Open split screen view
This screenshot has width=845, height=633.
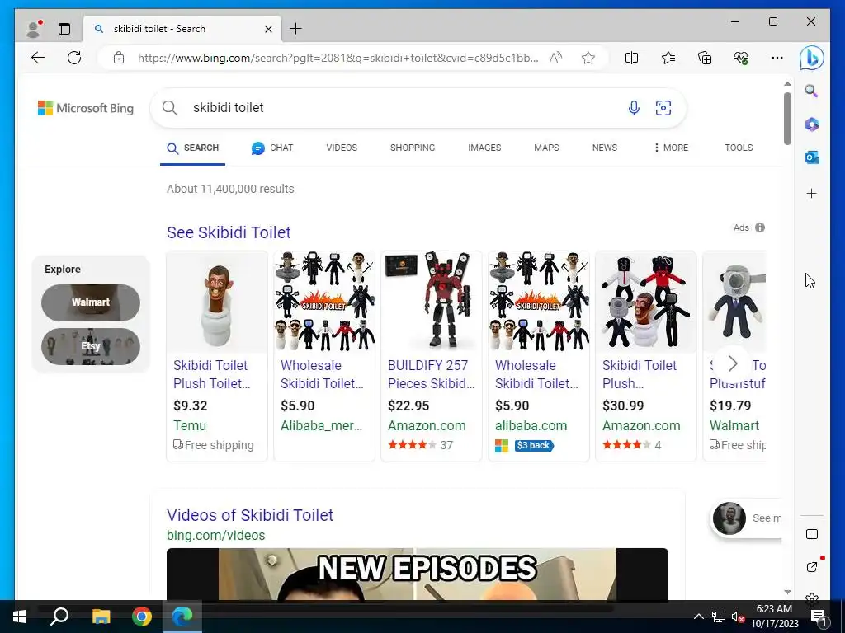pyautogui.click(x=631, y=58)
